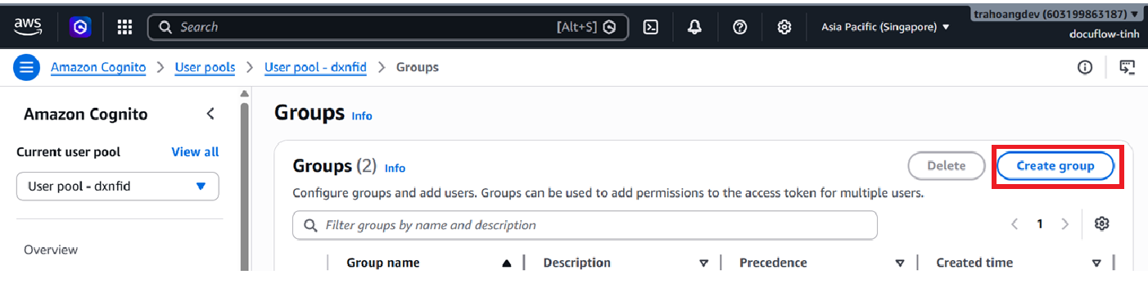Open the User pool - dxnfid selector
The width and height of the screenshot is (1148, 297).
point(118,186)
